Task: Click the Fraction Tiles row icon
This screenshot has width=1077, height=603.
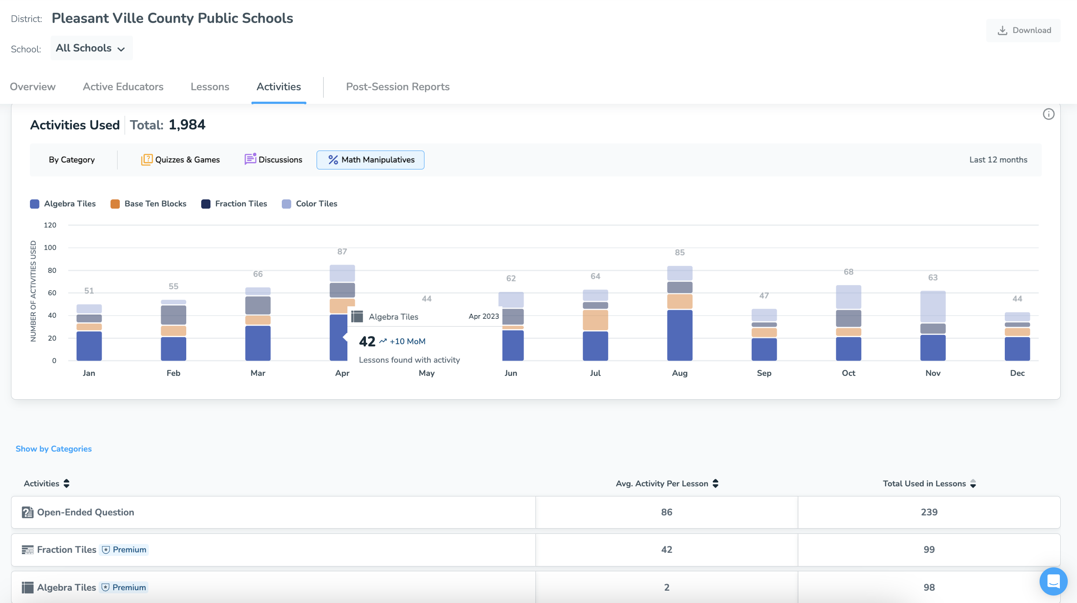Action: tap(27, 550)
